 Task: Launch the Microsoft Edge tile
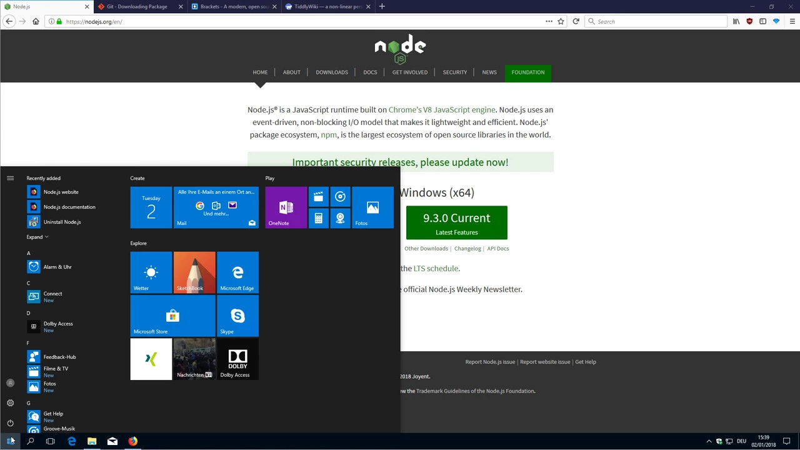[237, 272]
